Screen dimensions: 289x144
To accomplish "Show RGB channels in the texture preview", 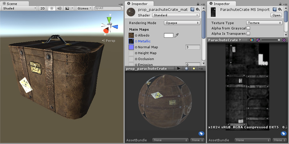I will 252,40.
